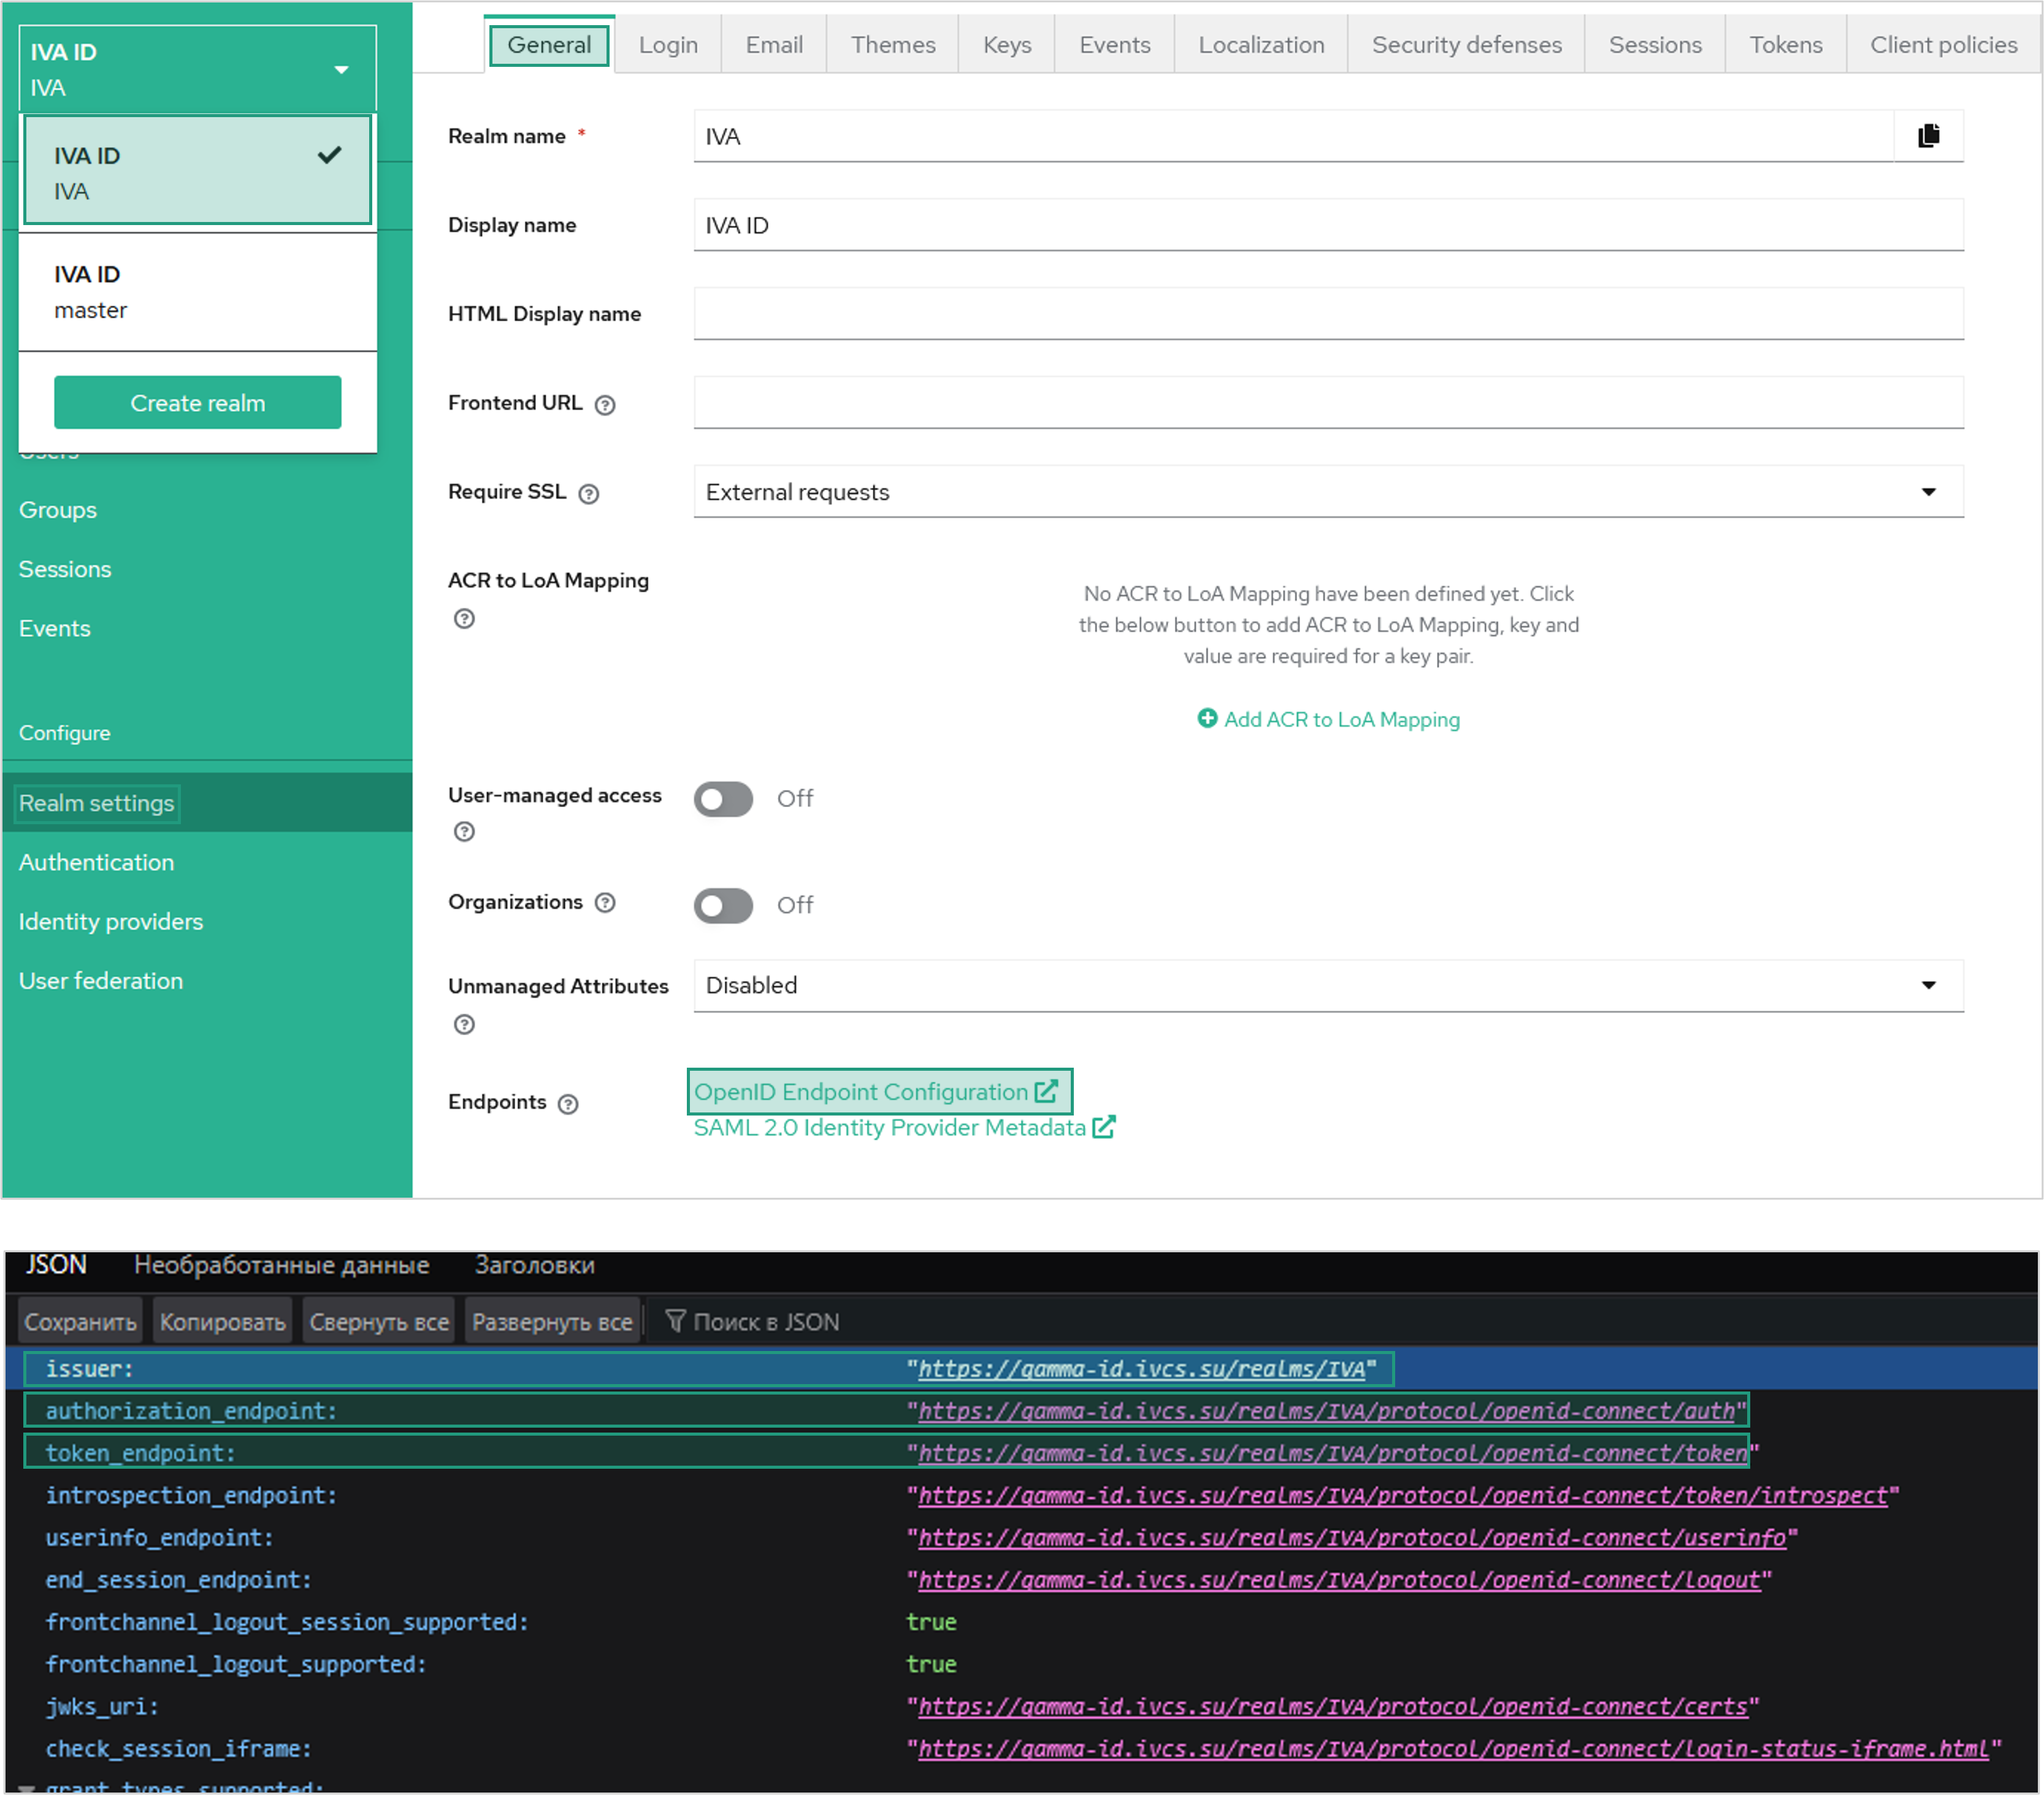The image size is (2044, 1795).
Task: Click the Require SSL help icon
Action: [589, 494]
